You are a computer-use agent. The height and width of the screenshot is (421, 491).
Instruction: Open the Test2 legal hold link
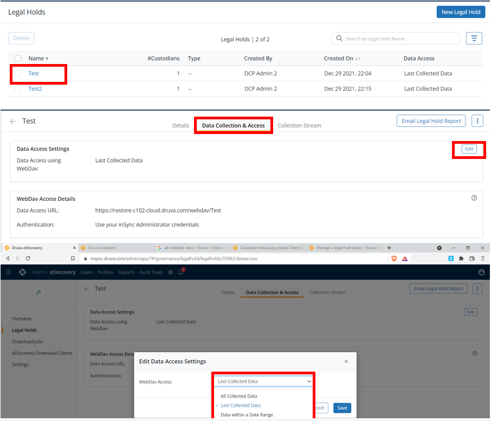tap(35, 89)
